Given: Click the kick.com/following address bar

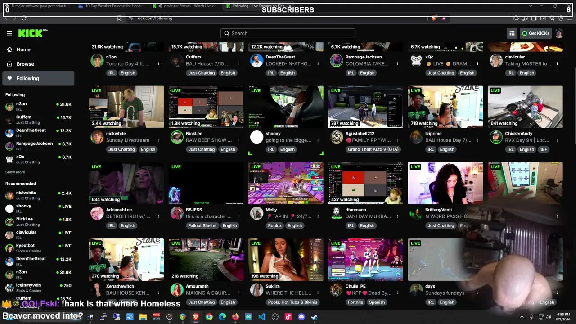Looking at the screenshot, I should [276, 18].
